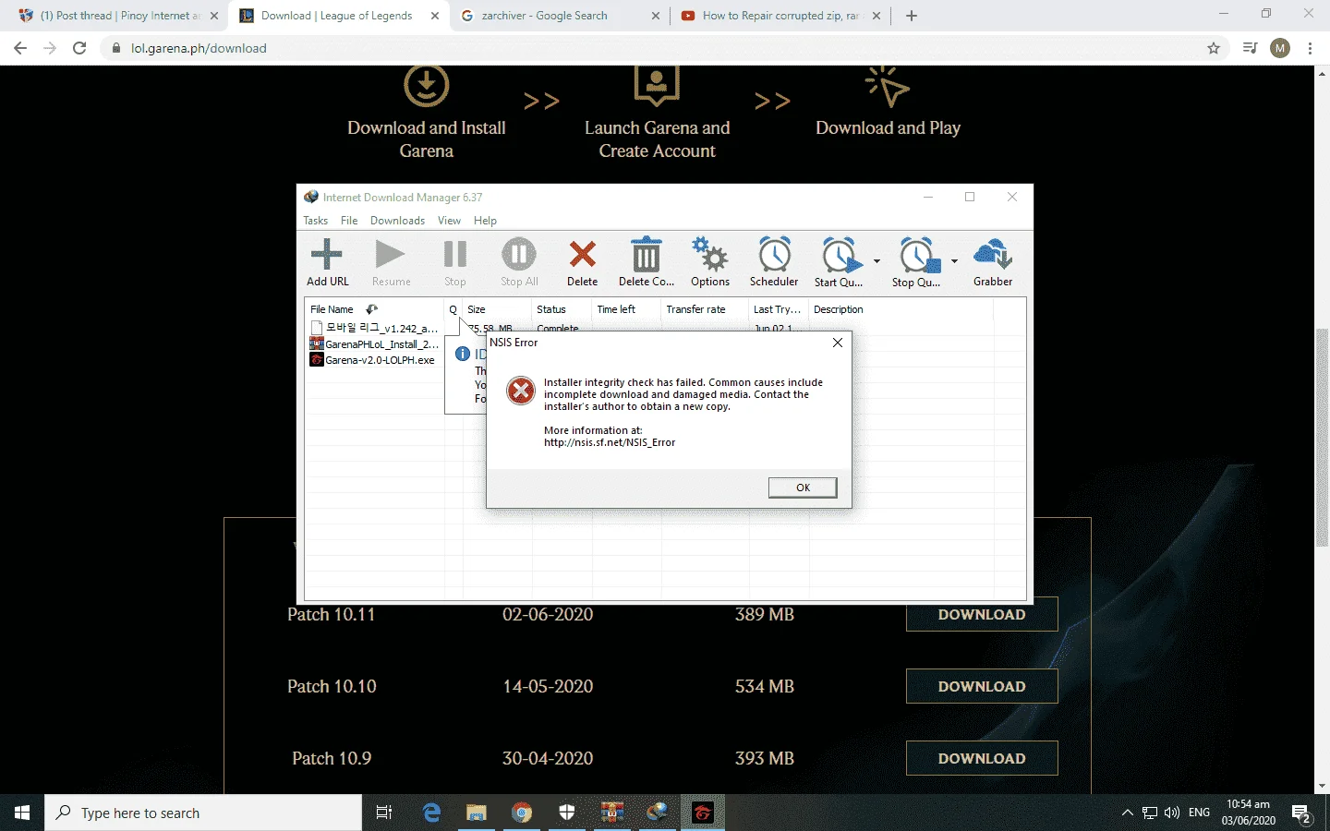Sort by the Description column header
This screenshot has width=1330, height=831.
tap(901, 309)
